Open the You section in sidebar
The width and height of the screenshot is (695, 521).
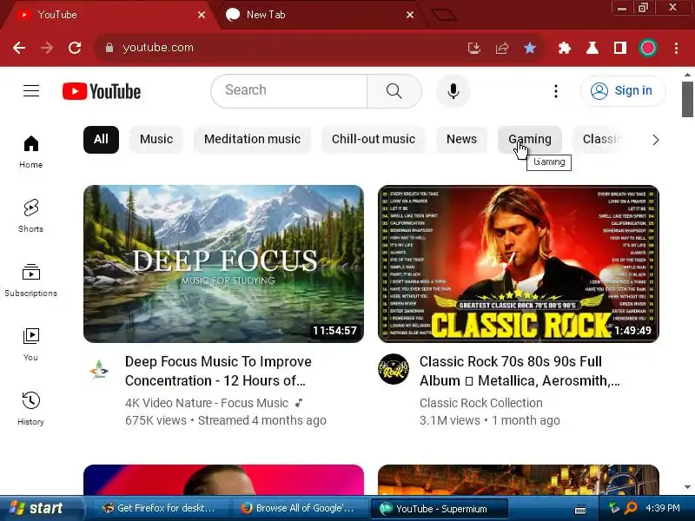pos(31,344)
